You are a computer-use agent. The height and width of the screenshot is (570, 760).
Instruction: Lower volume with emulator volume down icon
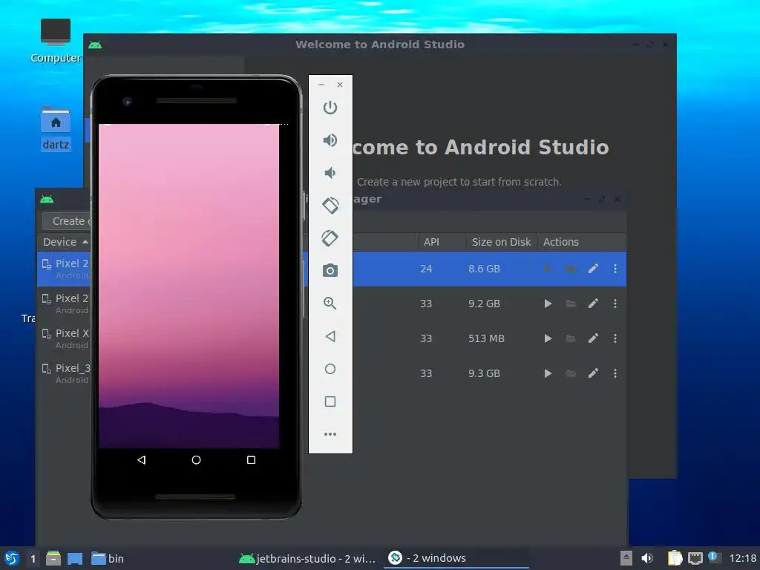pyautogui.click(x=330, y=173)
